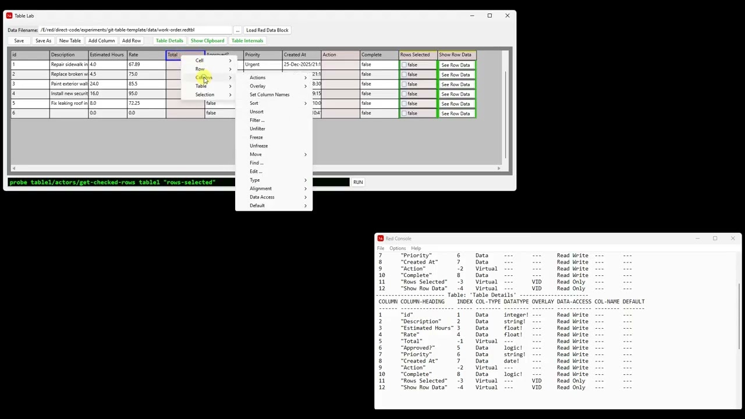The image size is (745, 419).
Task: Click Load Red Data Block button
Action: tap(267, 30)
